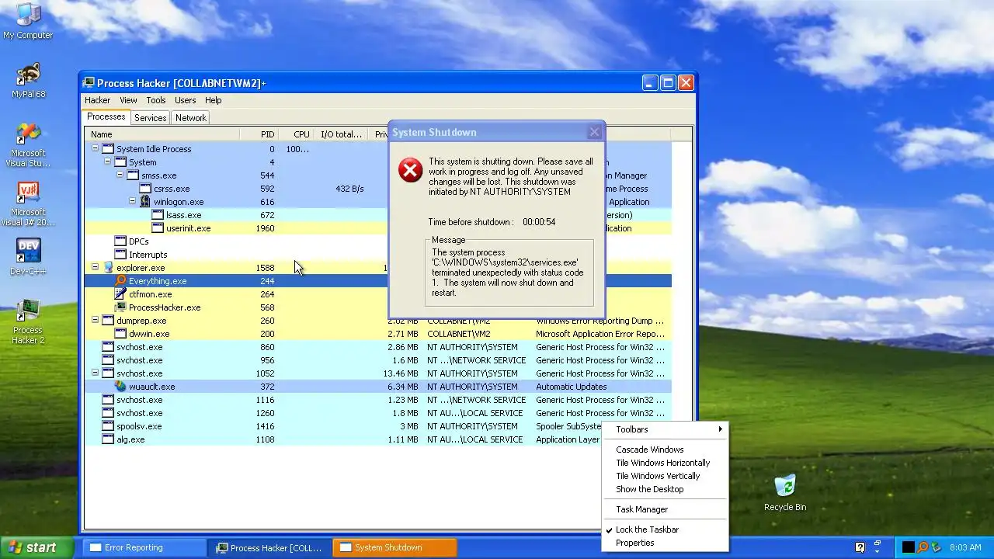Click the explorer.exe computer icon
Viewport: 994px width, 559px height.
click(108, 268)
